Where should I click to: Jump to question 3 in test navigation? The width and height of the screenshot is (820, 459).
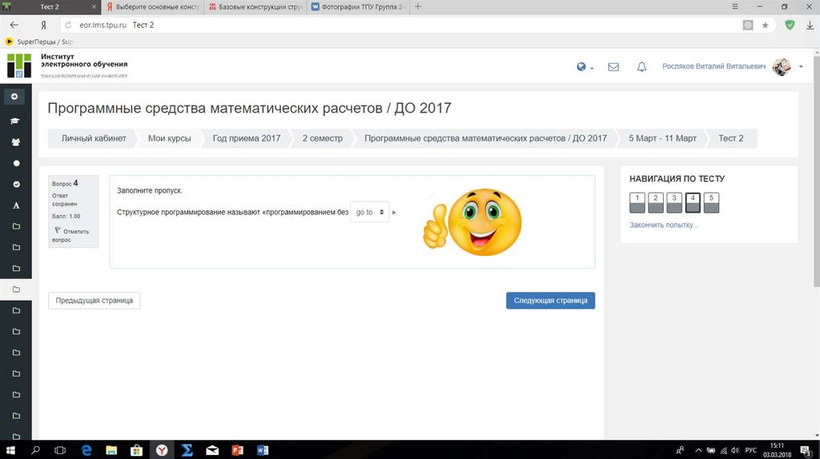pyautogui.click(x=674, y=202)
